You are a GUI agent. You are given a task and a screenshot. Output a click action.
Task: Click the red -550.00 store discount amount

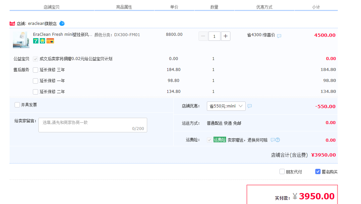325,106
